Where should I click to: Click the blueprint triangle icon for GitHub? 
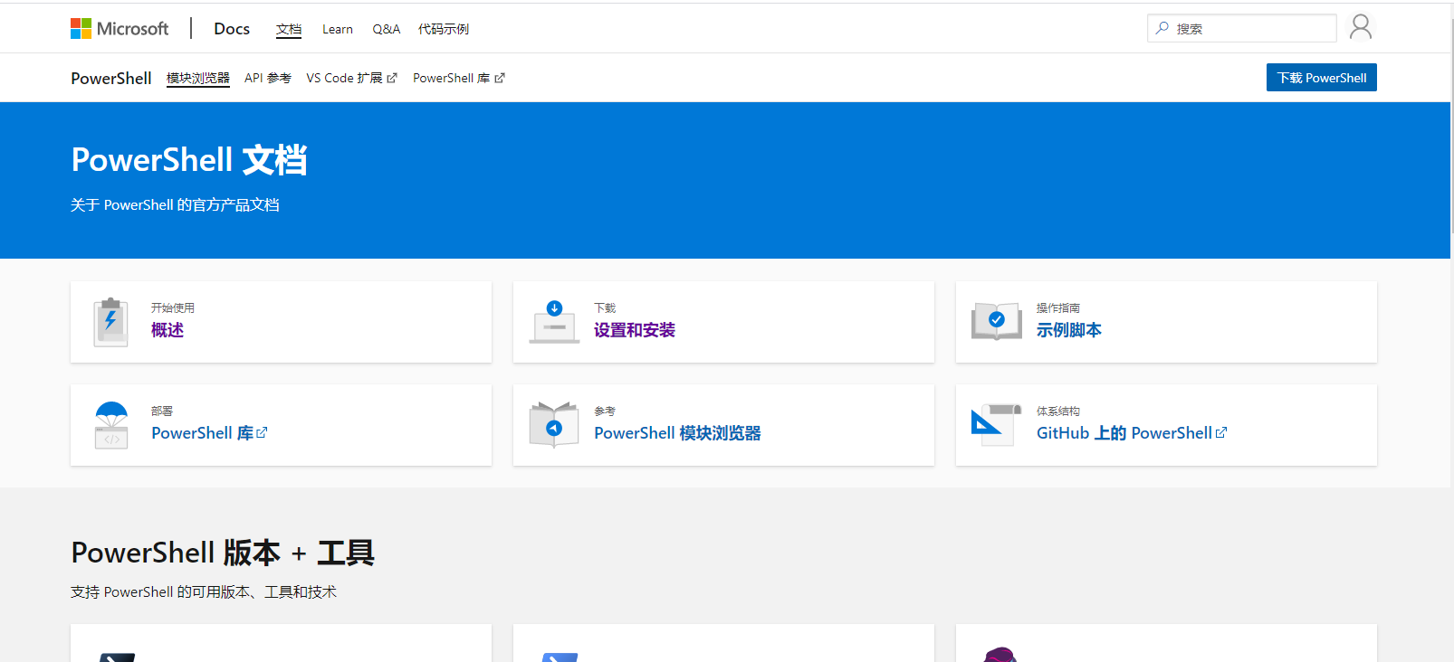996,425
